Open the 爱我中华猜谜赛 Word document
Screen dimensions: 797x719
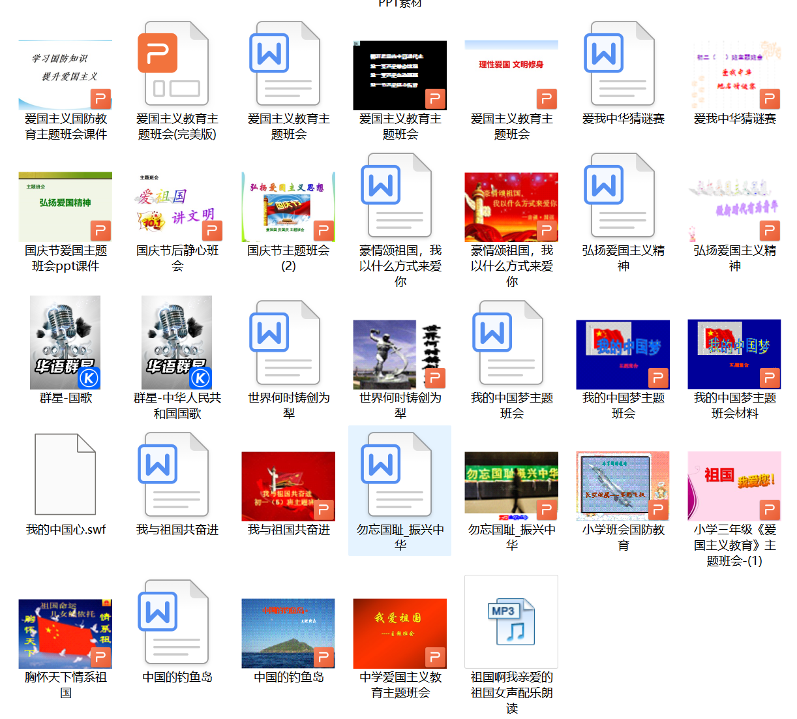click(623, 64)
